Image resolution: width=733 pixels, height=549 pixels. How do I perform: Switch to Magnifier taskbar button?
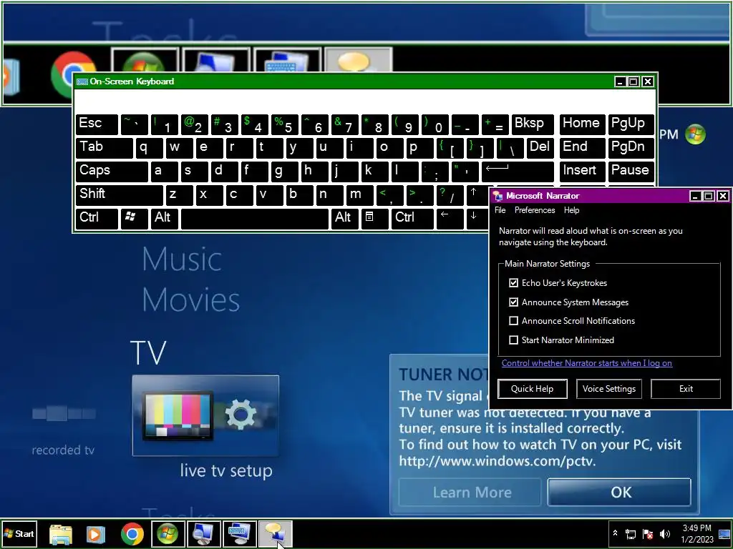tap(204, 533)
